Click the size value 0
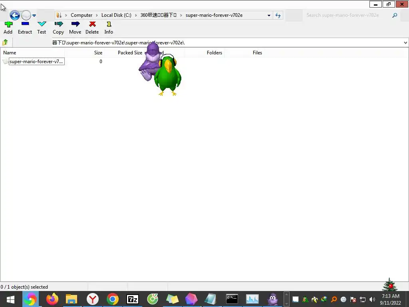409x307 pixels. (101, 62)
